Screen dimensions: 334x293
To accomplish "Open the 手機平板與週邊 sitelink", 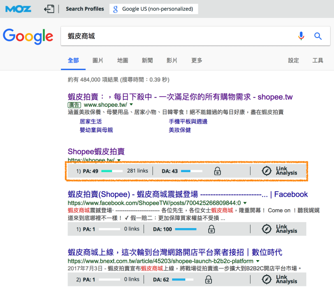I will (188, 121).
